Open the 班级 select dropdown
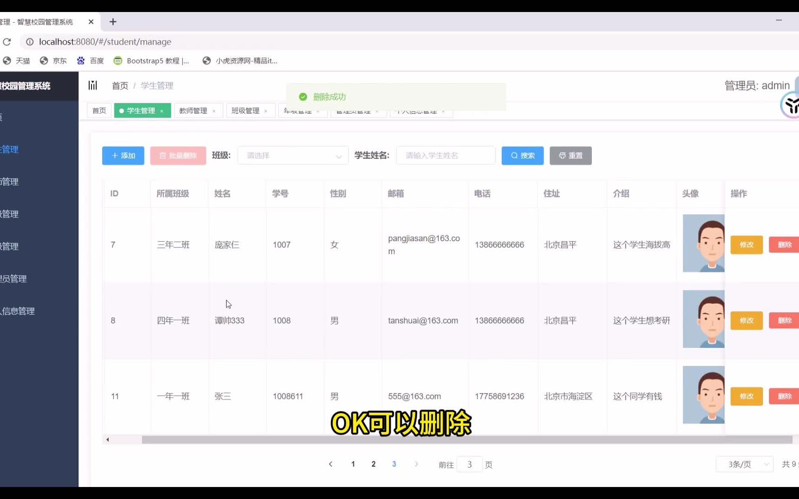The image size is (799, 499). pyautogui.click(x=293, y=156)
